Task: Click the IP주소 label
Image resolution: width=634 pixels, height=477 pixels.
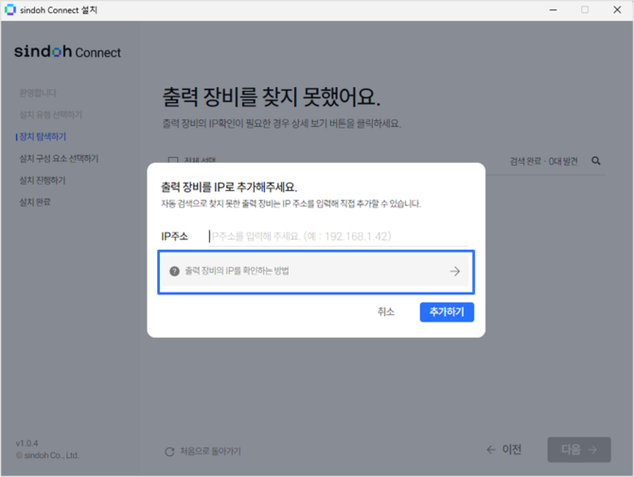Action: pyautogui.click(x=175, y=237)
